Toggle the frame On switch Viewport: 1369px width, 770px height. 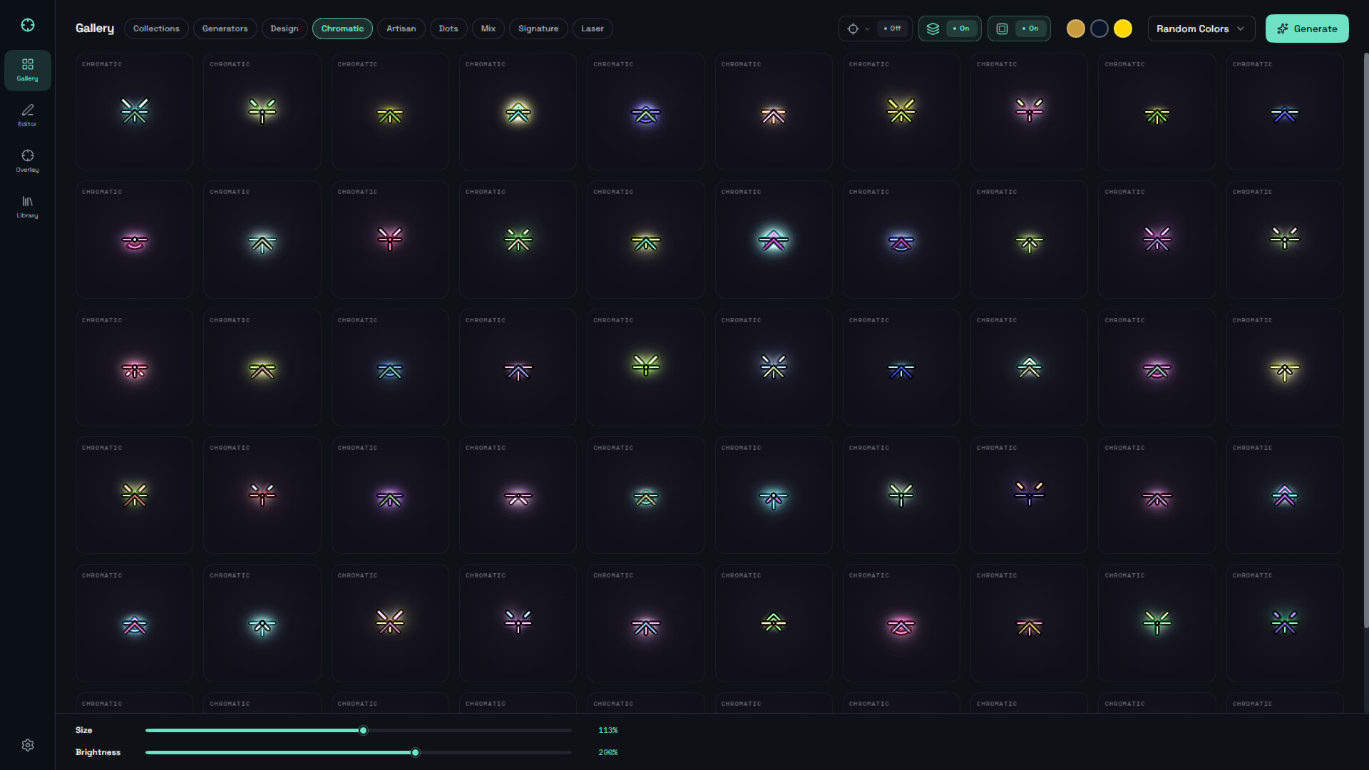pyautogui.click(x=1030, y=29)
